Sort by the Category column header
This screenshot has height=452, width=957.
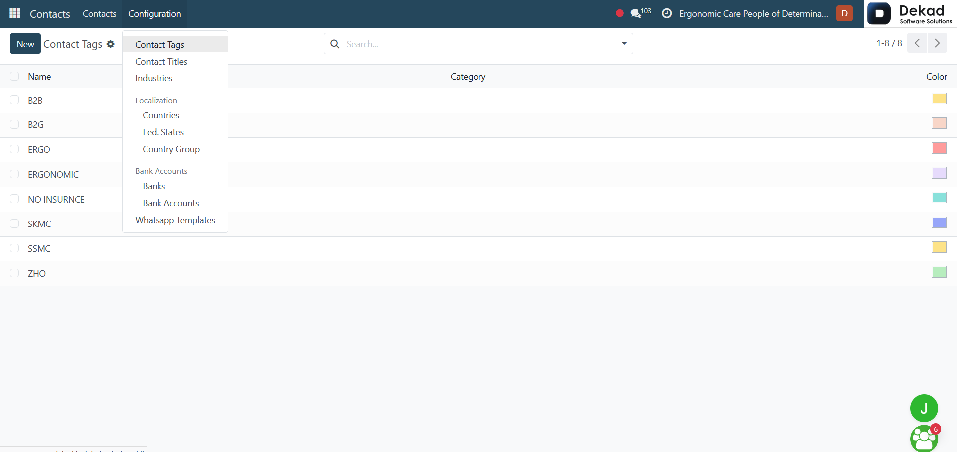pyautogui.click(x=468, y=76)
